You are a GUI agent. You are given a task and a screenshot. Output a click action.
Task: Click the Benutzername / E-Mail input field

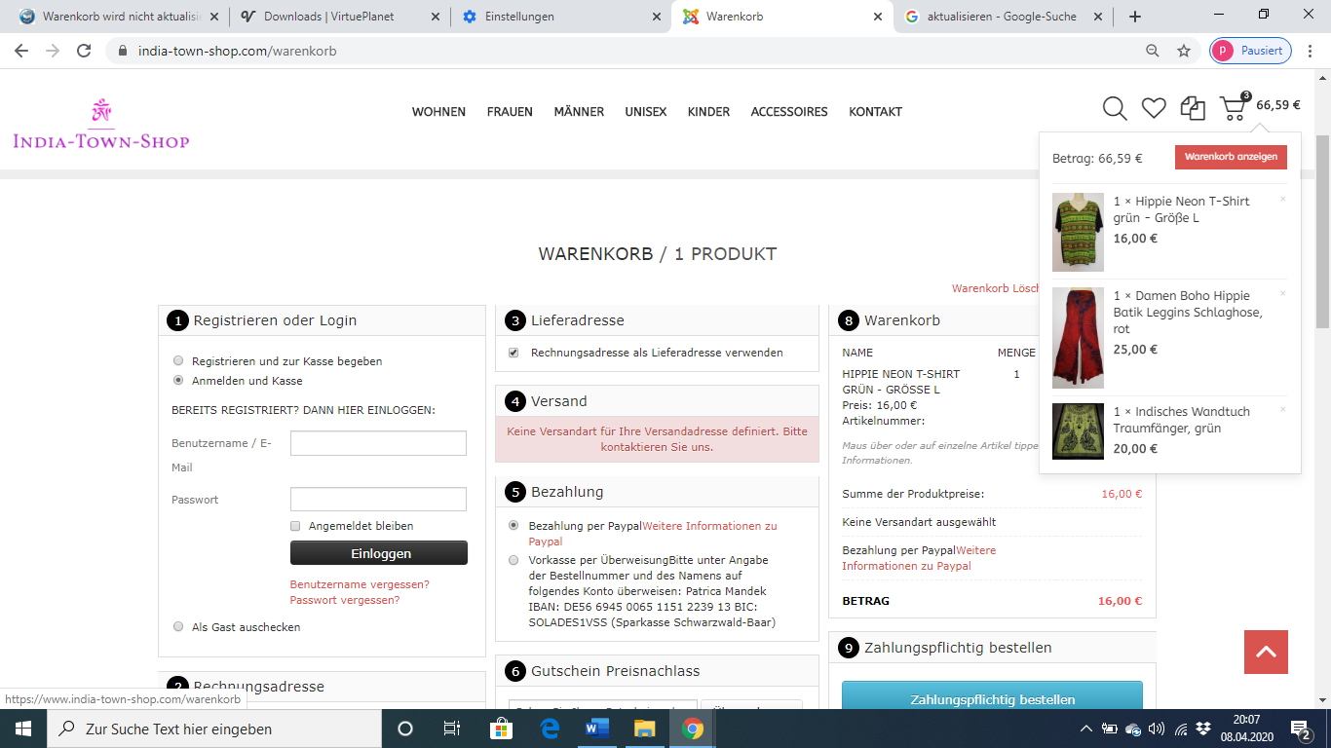378,444
